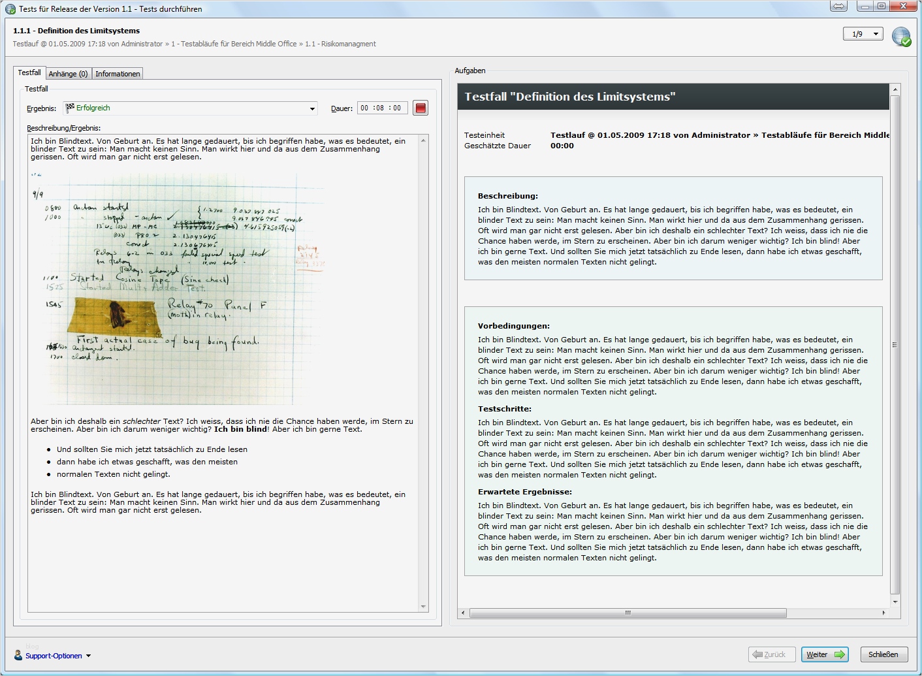922x676 pixels.
Task: Click the app icon in title bar
Action: [x=10, y=9]
